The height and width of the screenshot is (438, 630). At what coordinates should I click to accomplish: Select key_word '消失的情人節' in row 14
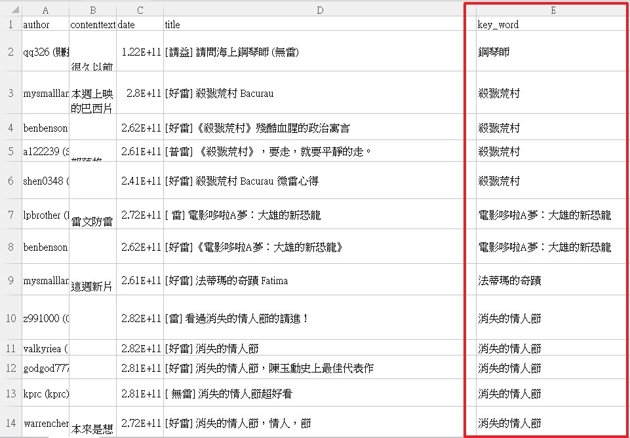click(553, 422)
